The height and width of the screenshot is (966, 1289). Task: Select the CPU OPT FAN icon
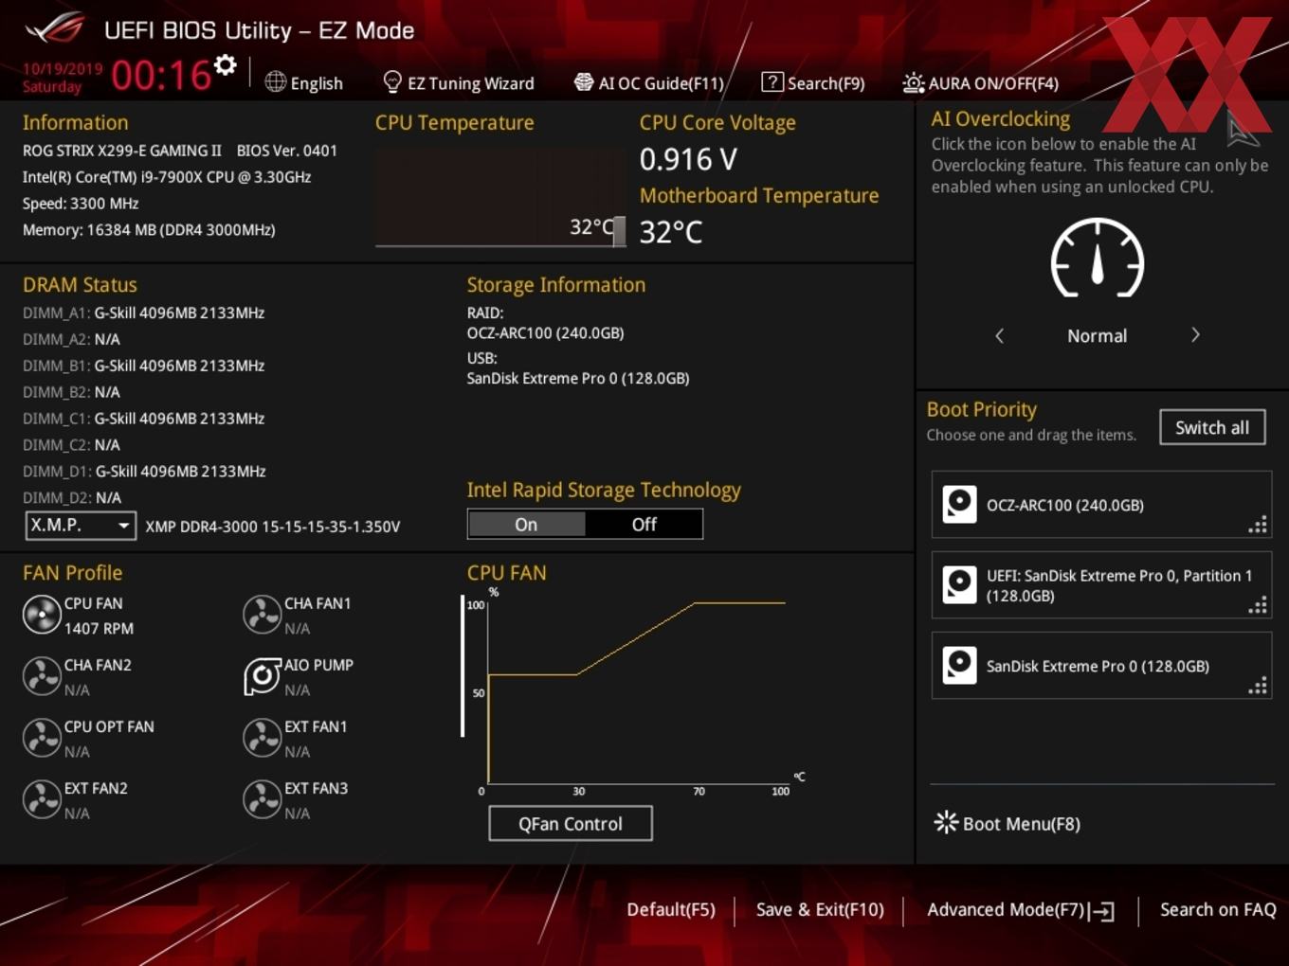point(42,738)
